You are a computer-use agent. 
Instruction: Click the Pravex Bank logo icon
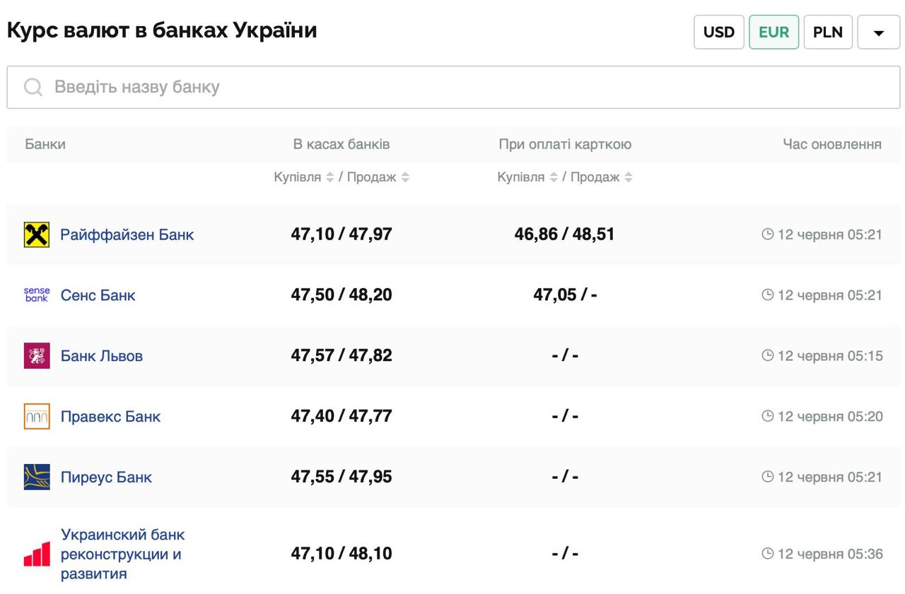click(x=37, y=417)
